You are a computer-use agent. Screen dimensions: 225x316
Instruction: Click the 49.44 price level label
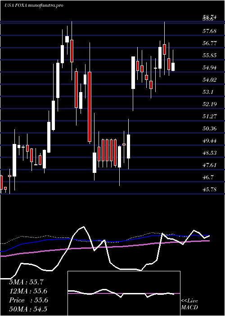coord(210,140)
